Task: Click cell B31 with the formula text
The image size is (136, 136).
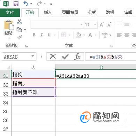Action: coord(96,75)
